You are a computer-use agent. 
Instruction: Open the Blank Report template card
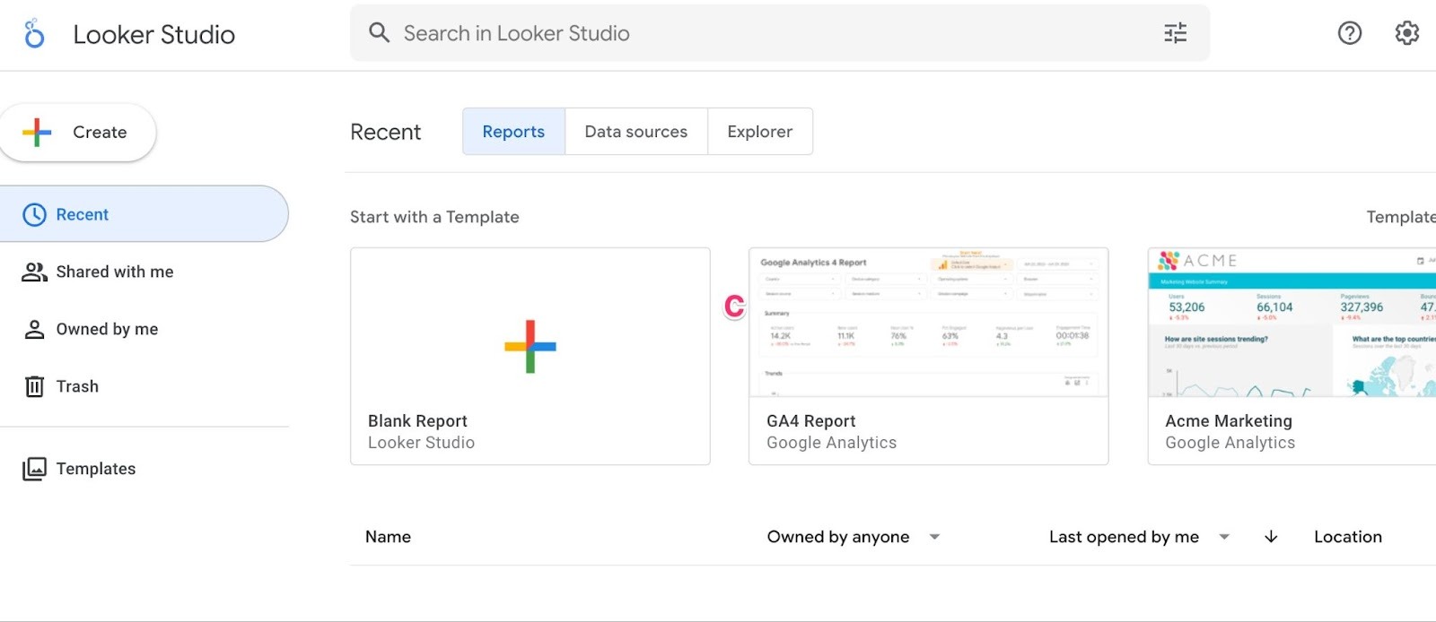(530, 356)
